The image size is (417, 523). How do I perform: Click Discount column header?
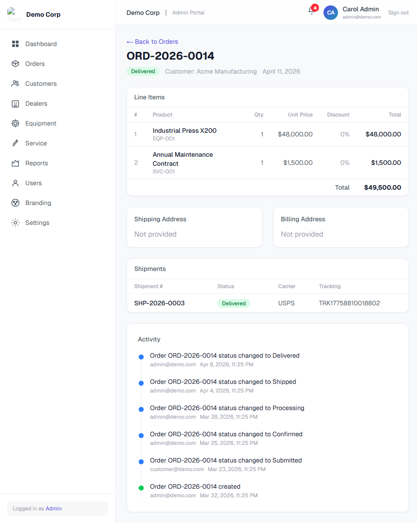pyautogui.click(x=338, y=115)
